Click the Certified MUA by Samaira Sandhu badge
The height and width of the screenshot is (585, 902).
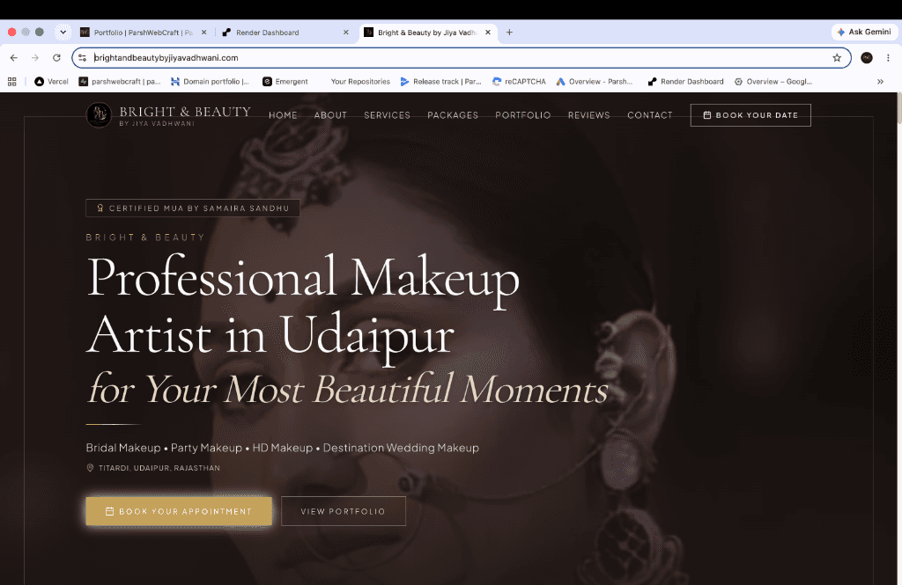click(x=193, y=208)
